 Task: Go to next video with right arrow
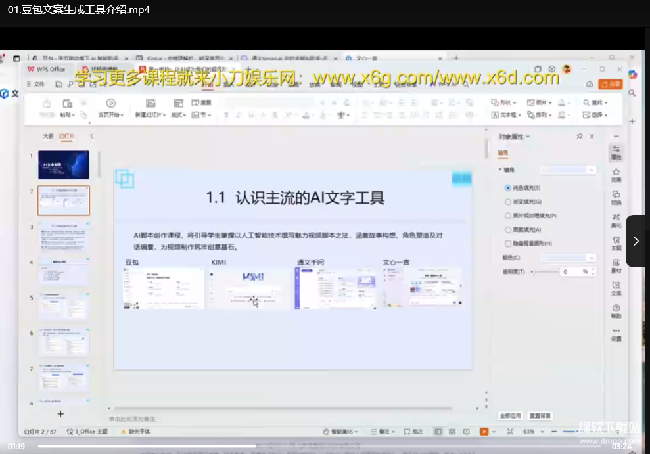(636, 241)
